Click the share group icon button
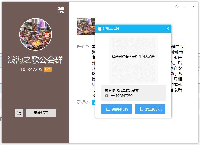This screenshot has width=200, height=145. [x=19, y=113]
